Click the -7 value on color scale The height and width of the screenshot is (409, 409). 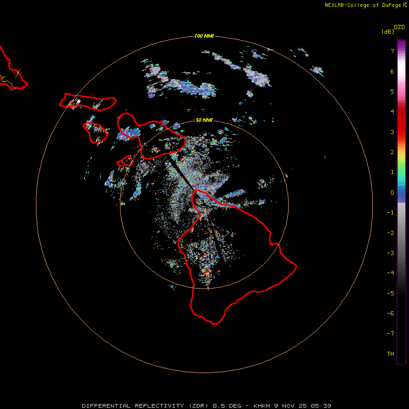pyautogui.click(x=390, y=334)
